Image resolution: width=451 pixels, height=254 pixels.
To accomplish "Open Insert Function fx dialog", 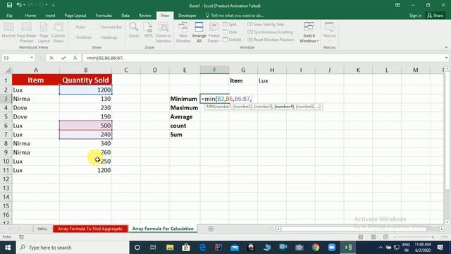I will click(75, 58).
